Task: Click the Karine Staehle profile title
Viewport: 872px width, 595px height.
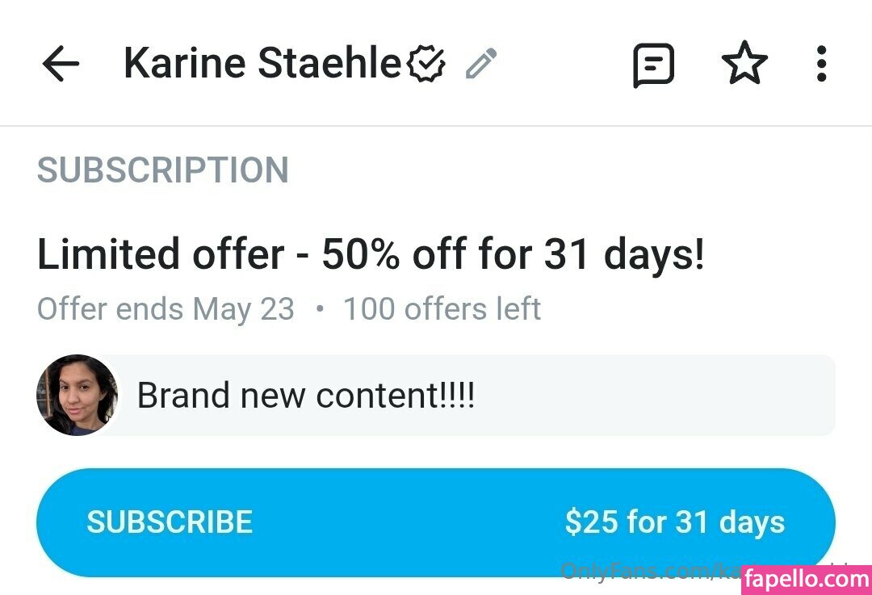Action: [x=262, y=64]
